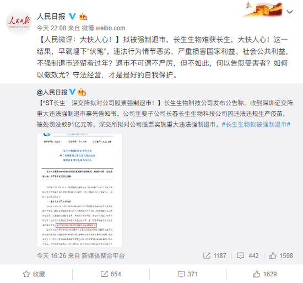The width and height of the screenshot is (303, 283).
Task: Open the 今天 22:08 timestamp link
Action: click(51, 28)
